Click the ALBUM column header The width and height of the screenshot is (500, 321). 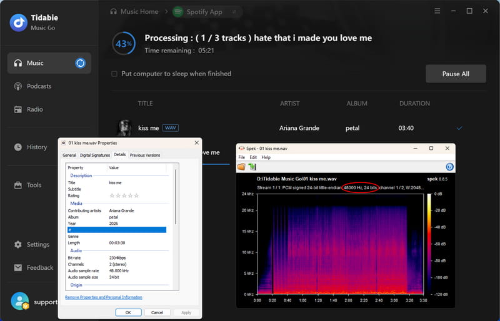(x=357, y=103)
